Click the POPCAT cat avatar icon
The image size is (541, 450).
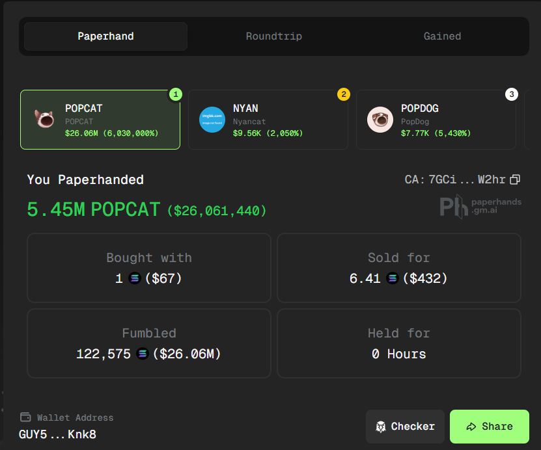click(x=44, y=119)
